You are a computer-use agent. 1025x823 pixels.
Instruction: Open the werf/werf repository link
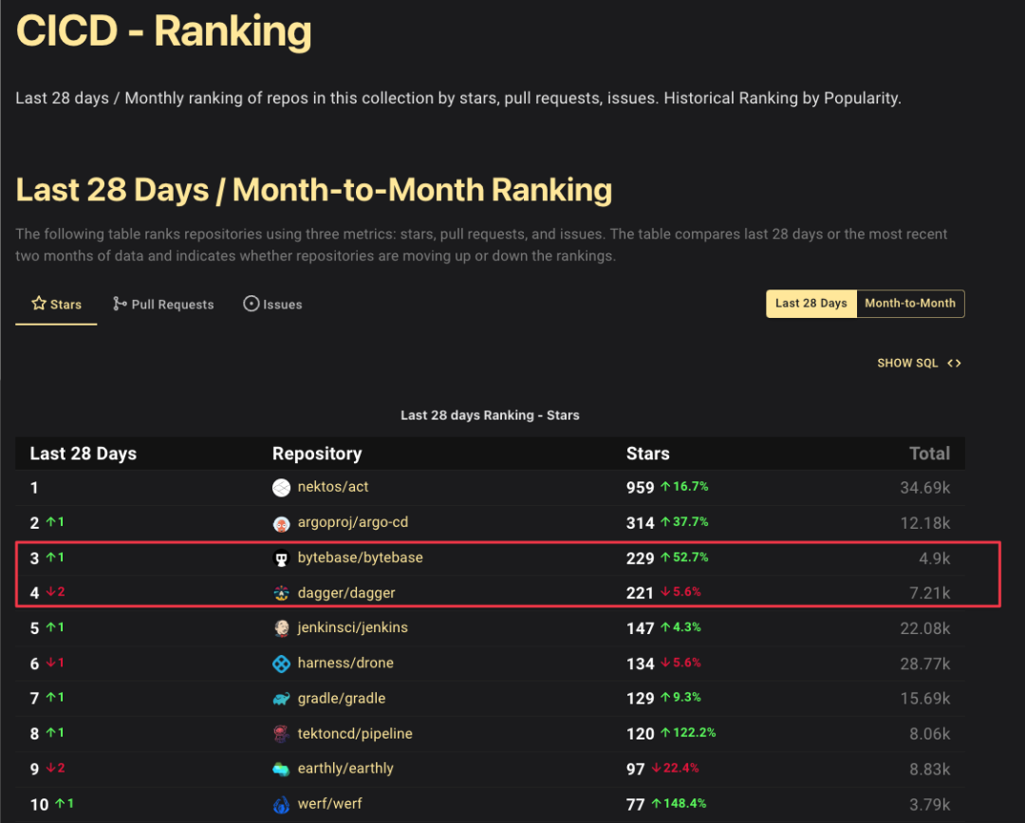click(x=330, y=804)
